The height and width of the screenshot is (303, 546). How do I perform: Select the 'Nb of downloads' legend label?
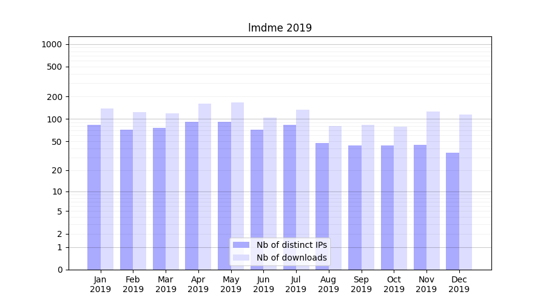[291, 258]
